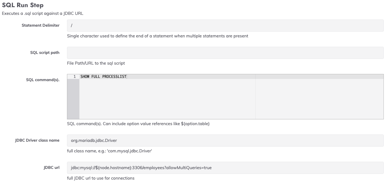Click the JDBC url label
This screenshot has height=184, width=386.
point(52,167)
